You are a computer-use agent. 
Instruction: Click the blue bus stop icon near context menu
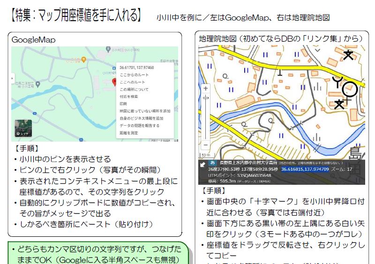(x=114, y=68)
